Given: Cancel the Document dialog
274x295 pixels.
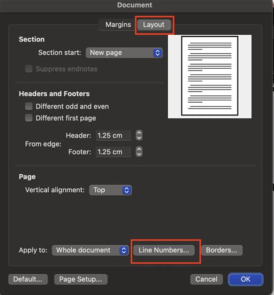Looking at the screenshot, I should coord(206,279).
